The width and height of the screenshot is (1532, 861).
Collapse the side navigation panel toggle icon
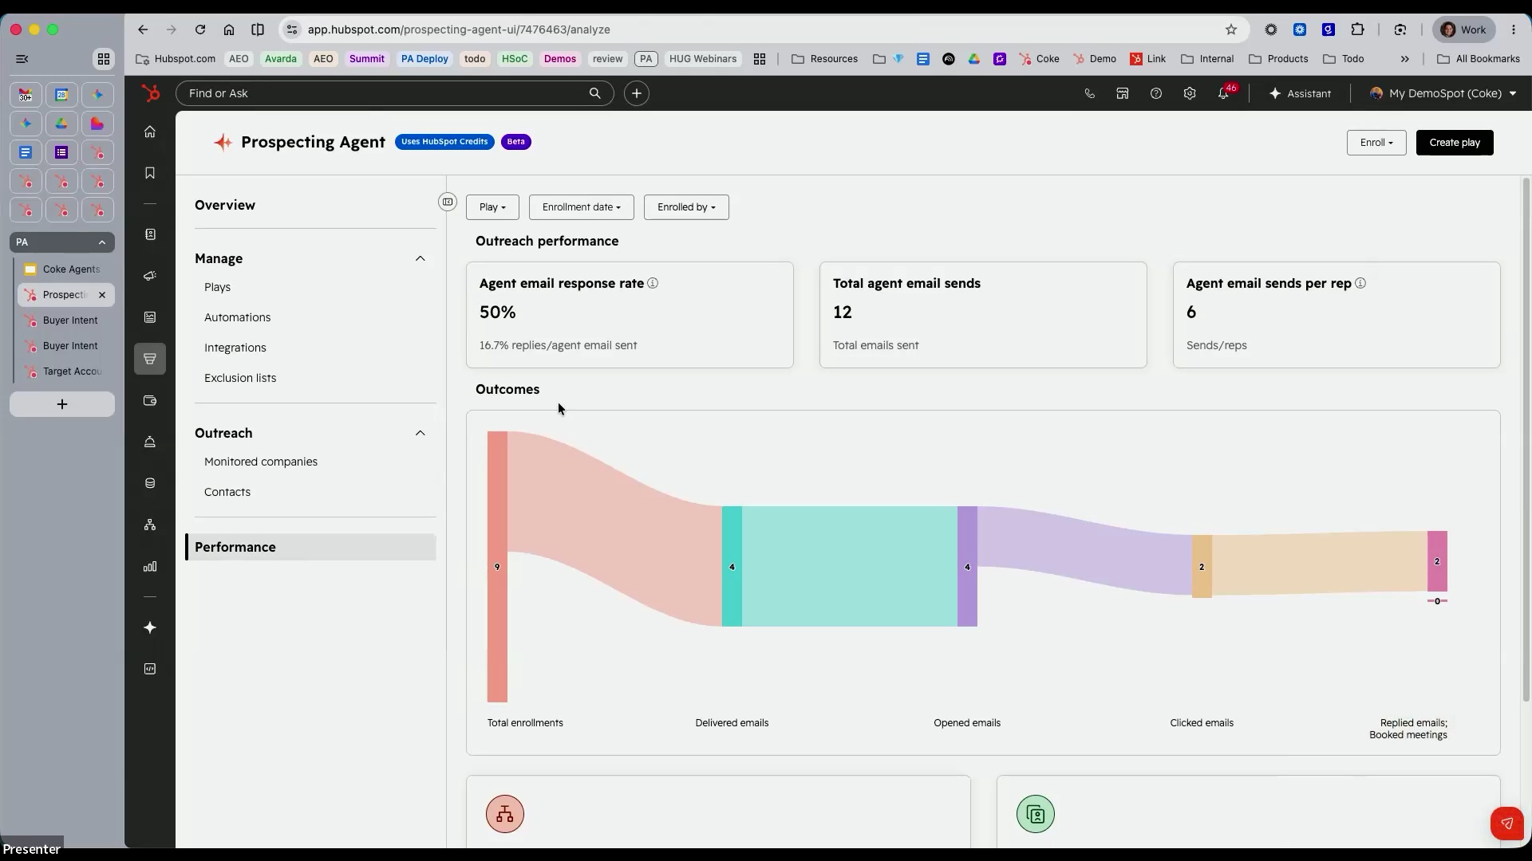(x=448, y=202)
